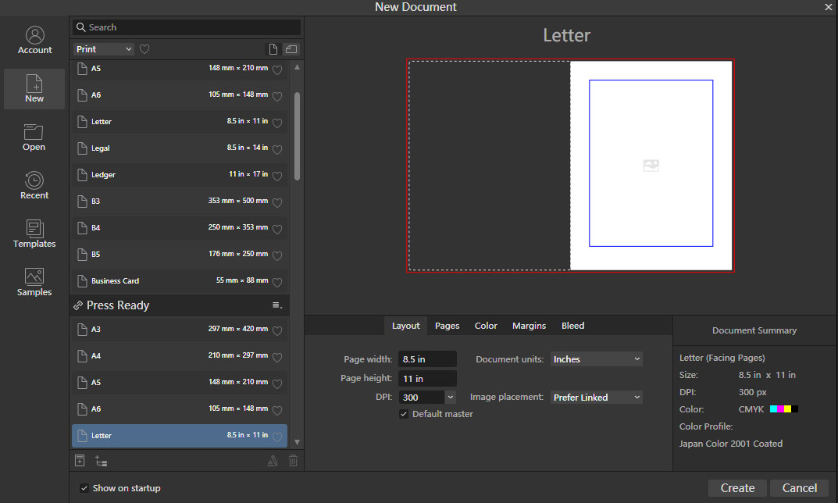Click the Page width input field

click(427, 359)
